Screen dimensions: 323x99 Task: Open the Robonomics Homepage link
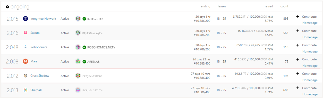(310, 51)
